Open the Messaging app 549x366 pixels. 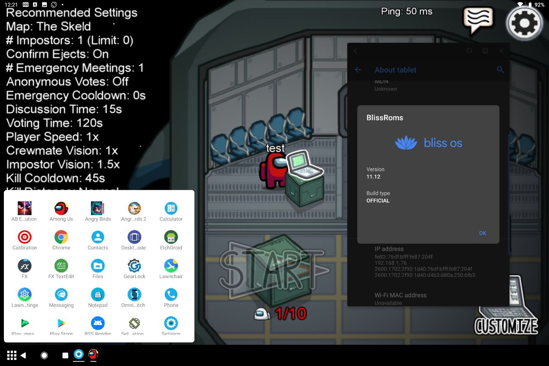[61, 298]
